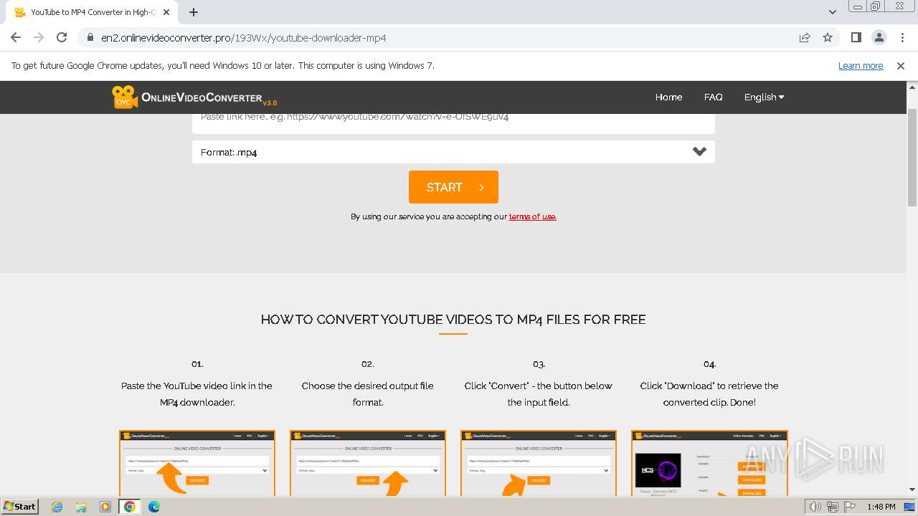Click the orange START button
918x516 pixels.
(453, 187)
